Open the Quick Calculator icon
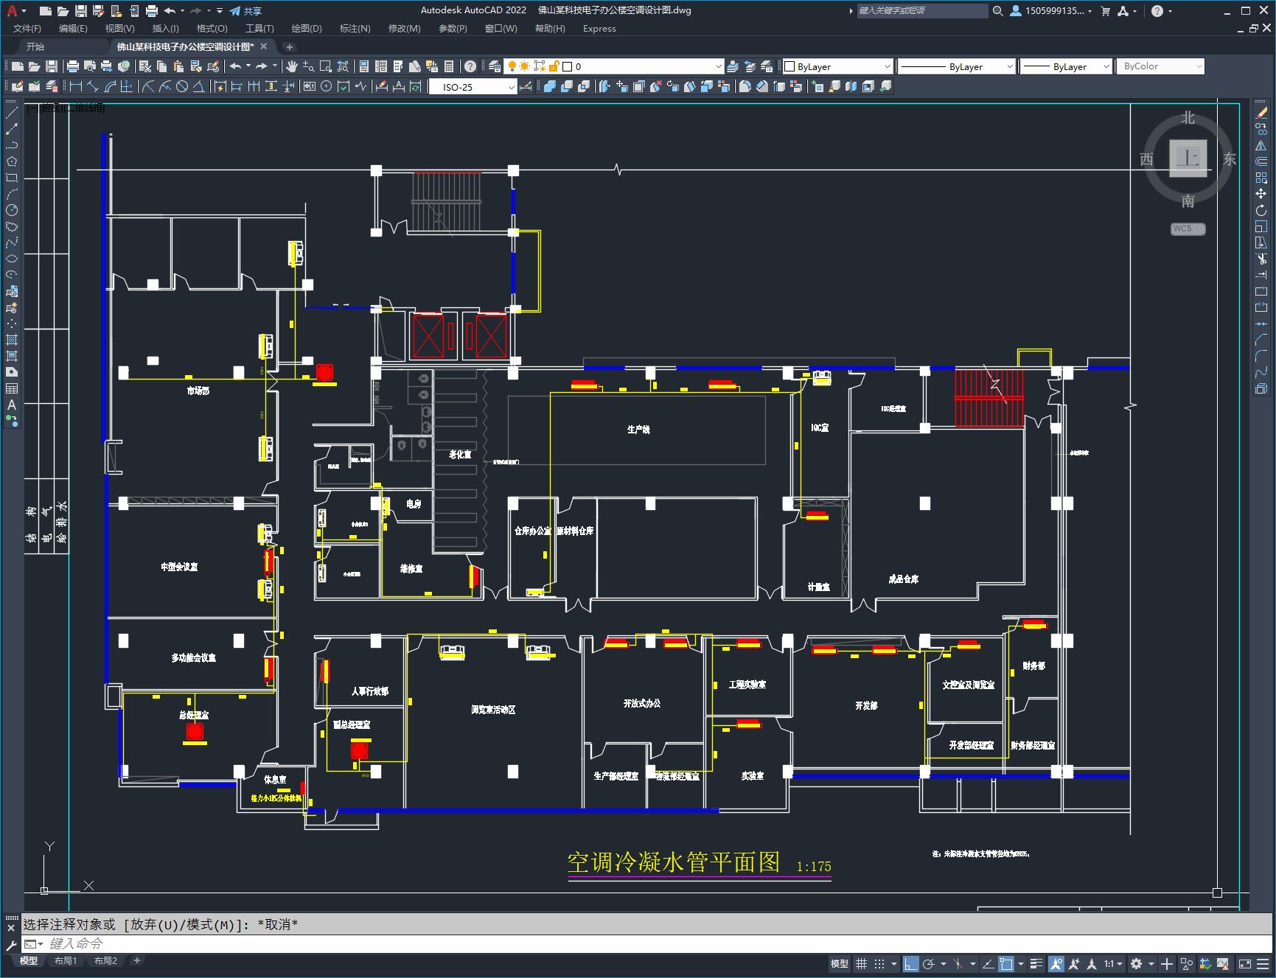1276x978 pixels. click(x=449, y=66)
